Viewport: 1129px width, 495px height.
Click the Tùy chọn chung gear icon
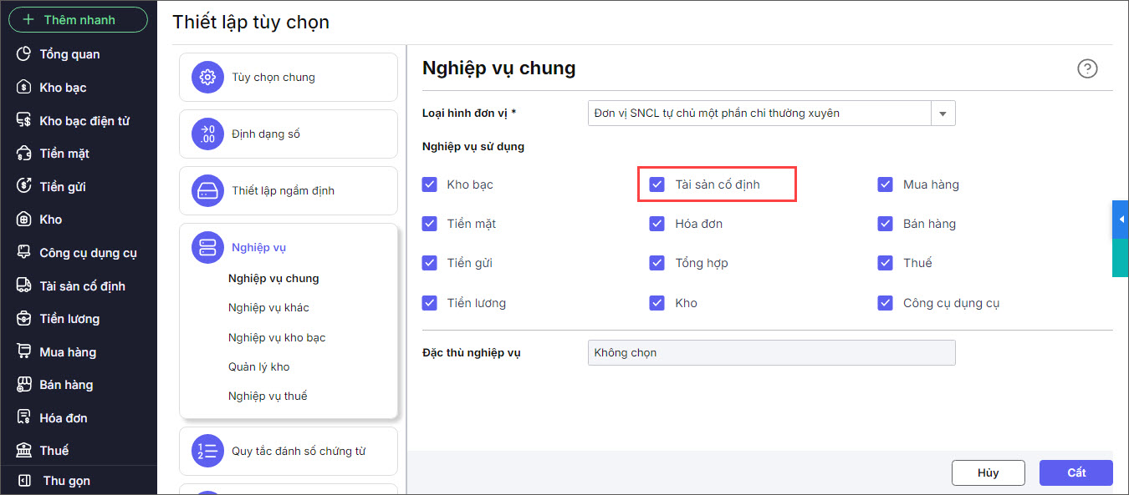[207, 78]
